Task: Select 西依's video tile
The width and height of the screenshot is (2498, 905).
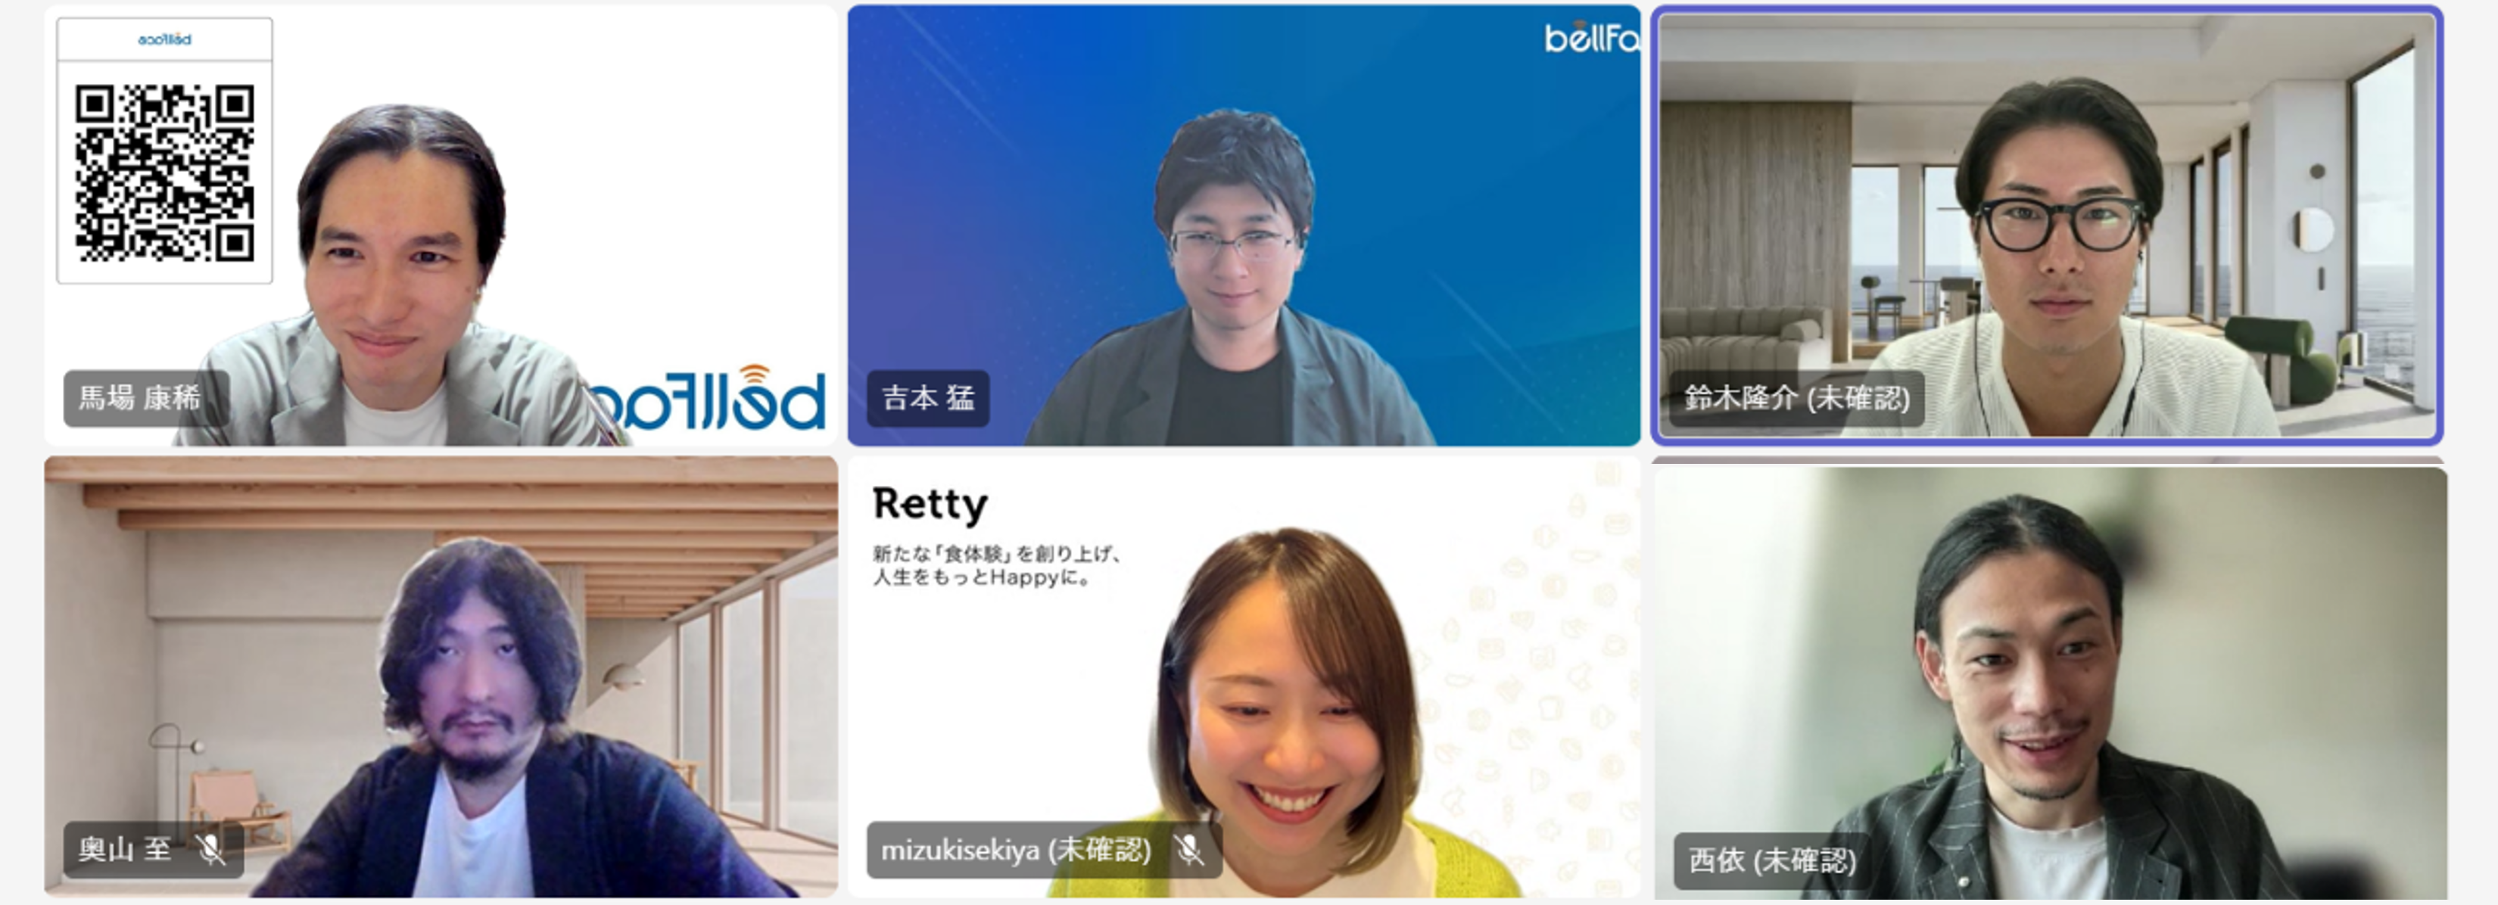Action: click(2050, 682)
